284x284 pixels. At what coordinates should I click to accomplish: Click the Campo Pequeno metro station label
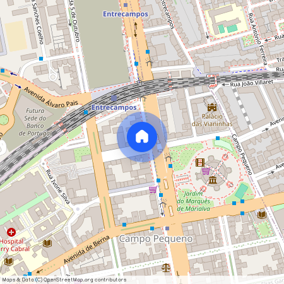[x=156, y=239]
